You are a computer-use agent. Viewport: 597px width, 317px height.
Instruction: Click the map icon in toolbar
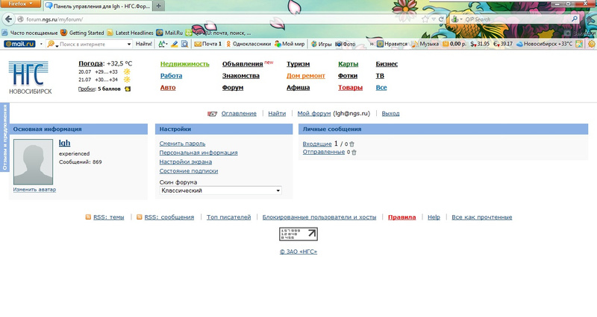(579, 44)
